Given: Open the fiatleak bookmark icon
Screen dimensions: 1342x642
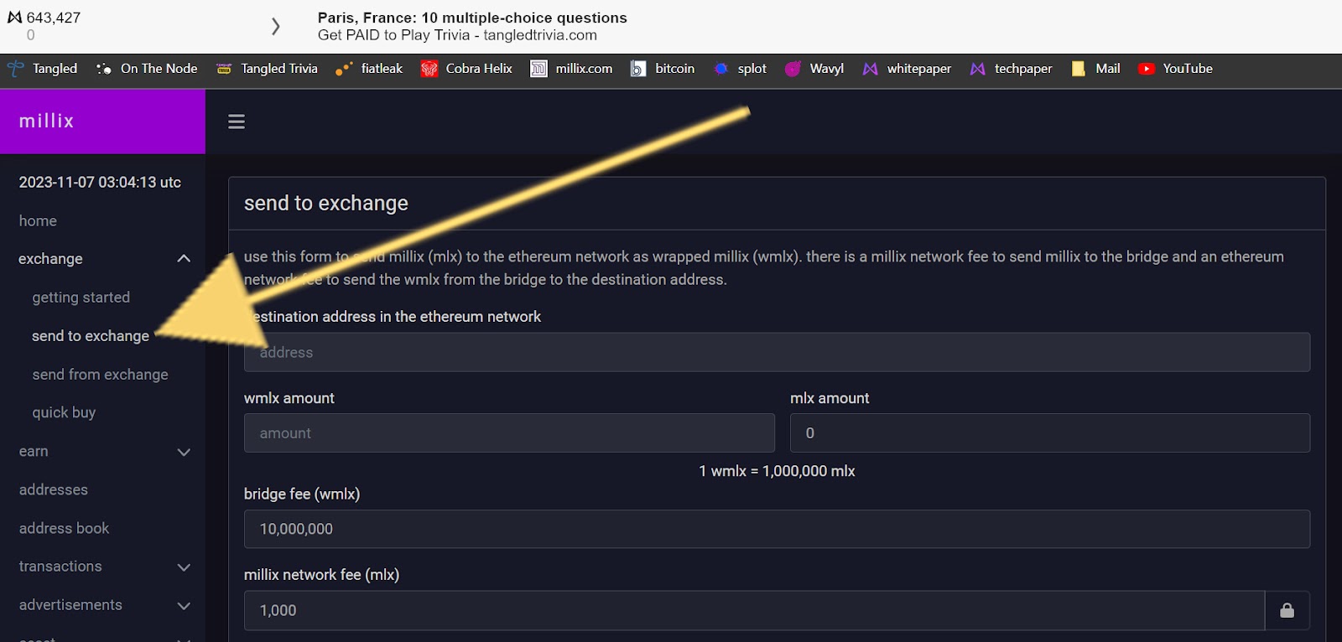Looking at the screenshot, I should [344, 69].
